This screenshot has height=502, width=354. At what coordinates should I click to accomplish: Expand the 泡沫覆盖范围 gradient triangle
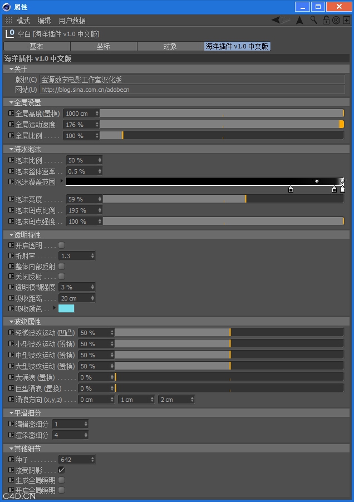point(61,181)
